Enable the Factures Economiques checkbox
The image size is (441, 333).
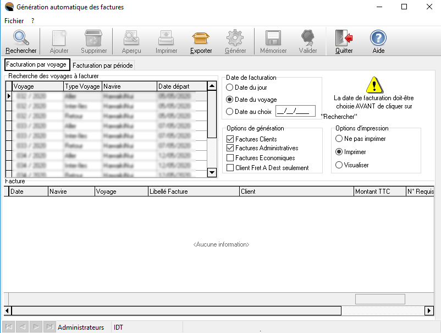[x=230, y=159]
